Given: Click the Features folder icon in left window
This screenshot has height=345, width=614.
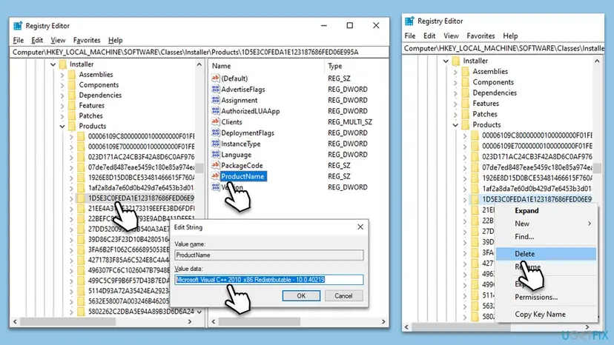Looking at the screenshot, I should point(72,106).
